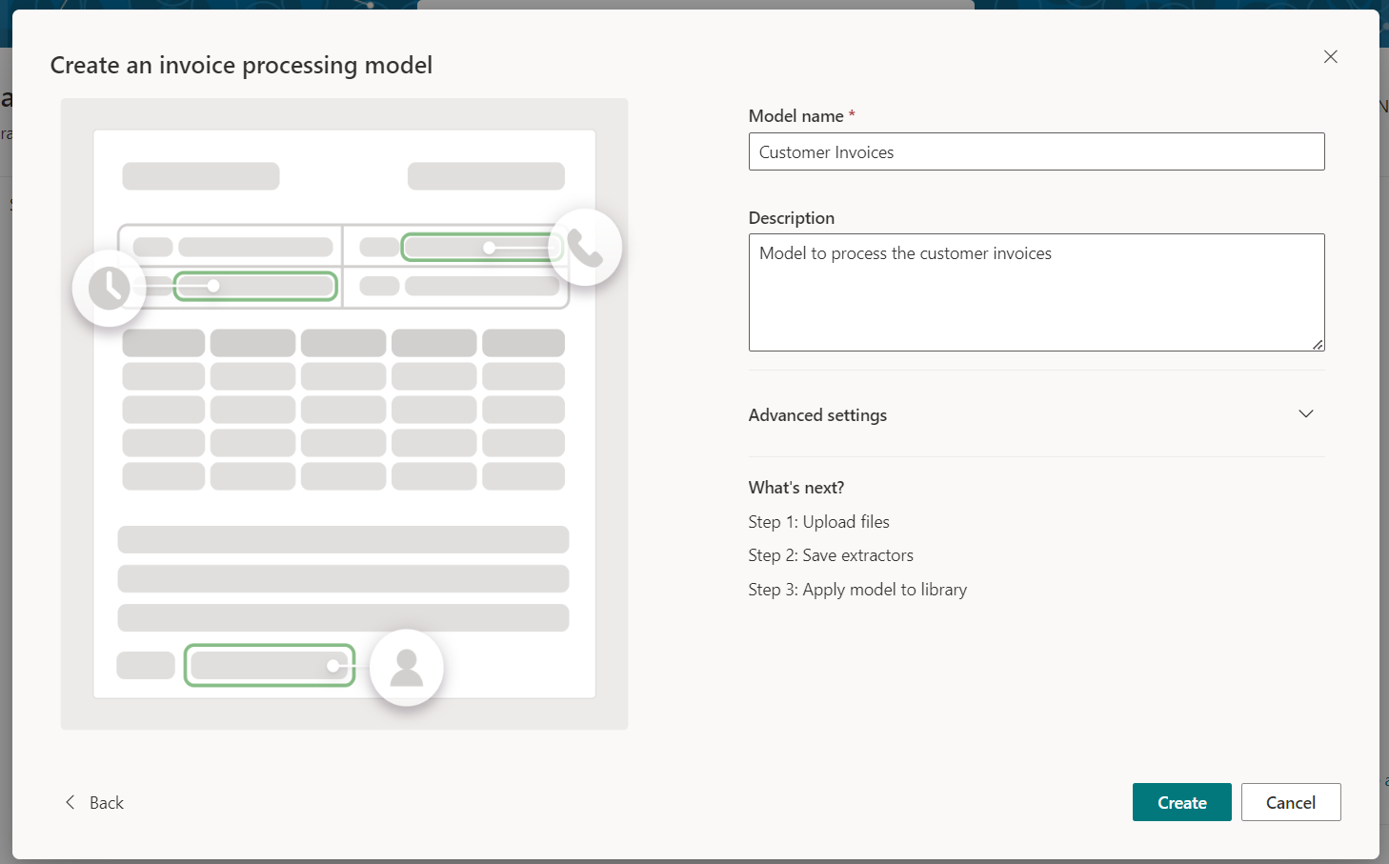Click into the Model name field
The height and width of the screenshot is (864, 1389).
[x=1036, y=152]
